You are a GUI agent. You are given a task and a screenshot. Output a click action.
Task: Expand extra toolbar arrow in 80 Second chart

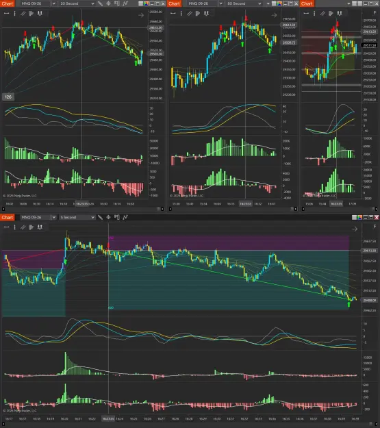coord(268,3)
